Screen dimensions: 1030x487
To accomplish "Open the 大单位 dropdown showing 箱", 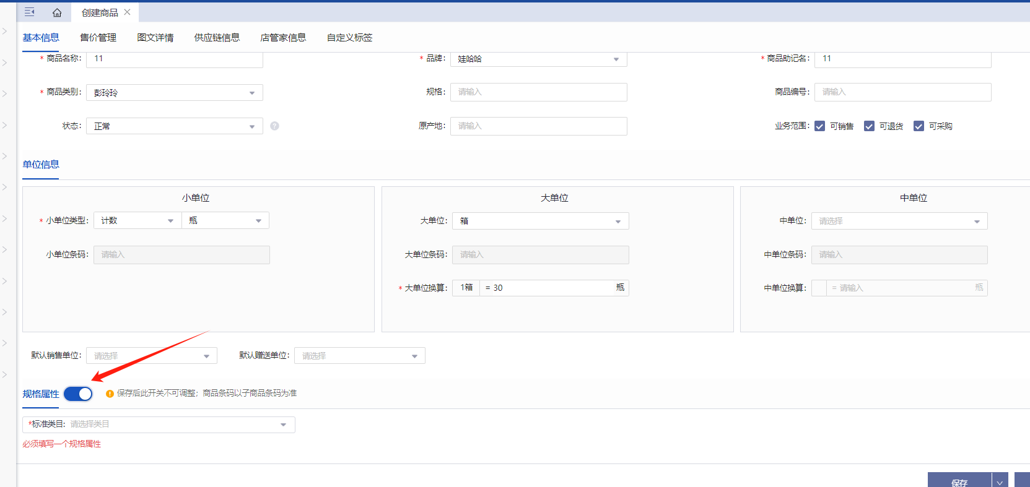I will [539, 221].
